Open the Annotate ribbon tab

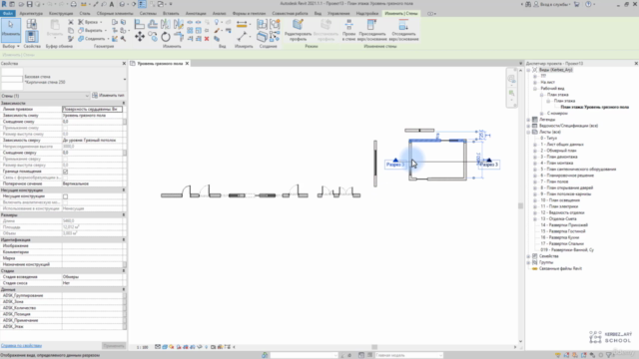196,13
